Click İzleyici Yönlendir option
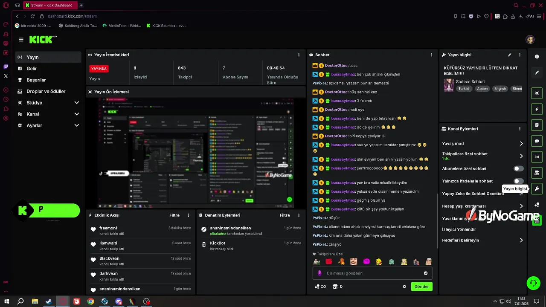Image resolution: width=546 pixels, height=307 pixels. click(459, 229)
